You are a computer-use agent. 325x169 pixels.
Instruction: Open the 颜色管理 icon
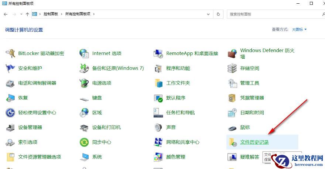[x=158, y=157]
